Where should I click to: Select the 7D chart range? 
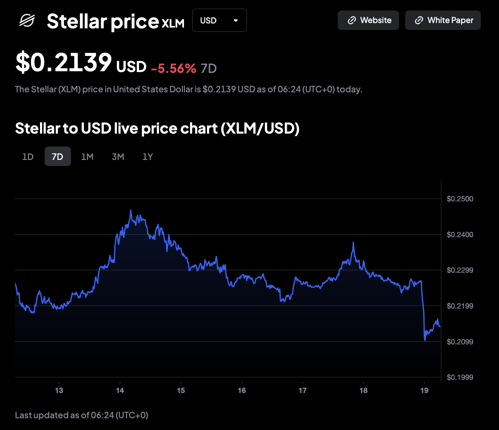click(x=57, y=157)
